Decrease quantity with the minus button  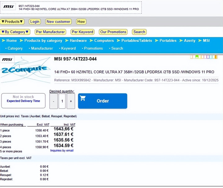coord(53,101)
